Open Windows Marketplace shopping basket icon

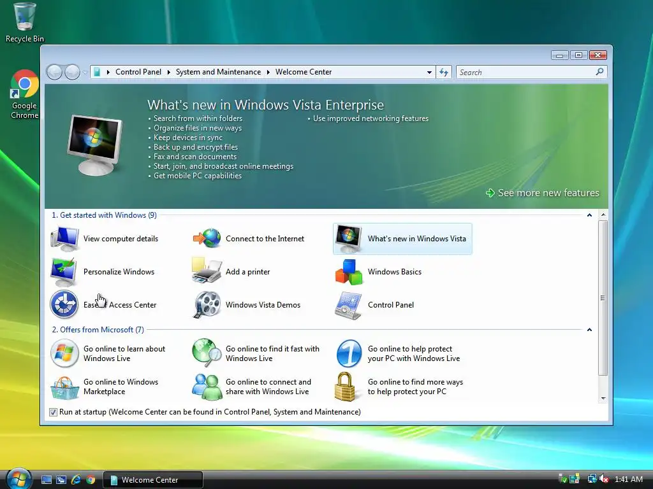[64, 387]
